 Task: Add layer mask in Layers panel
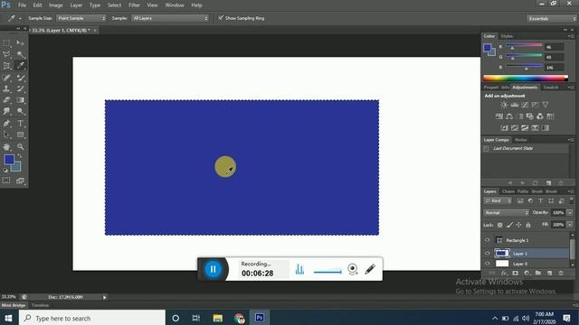click(x=515, y=273)
